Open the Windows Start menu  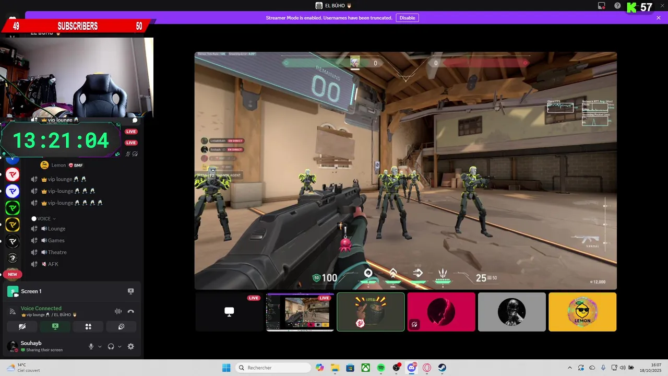[x=226, y=368]
